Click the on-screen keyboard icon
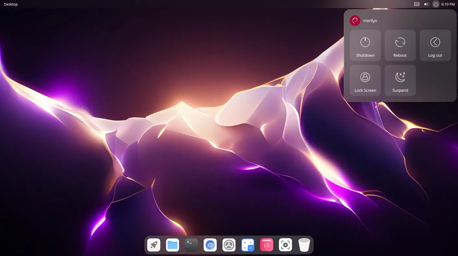The width and height of the screenshot is (458, 256). [x=417, y=4]
